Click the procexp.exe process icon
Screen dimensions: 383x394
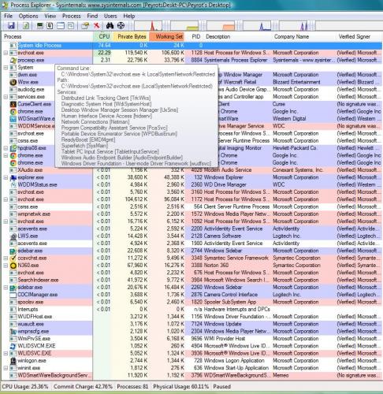13,60
